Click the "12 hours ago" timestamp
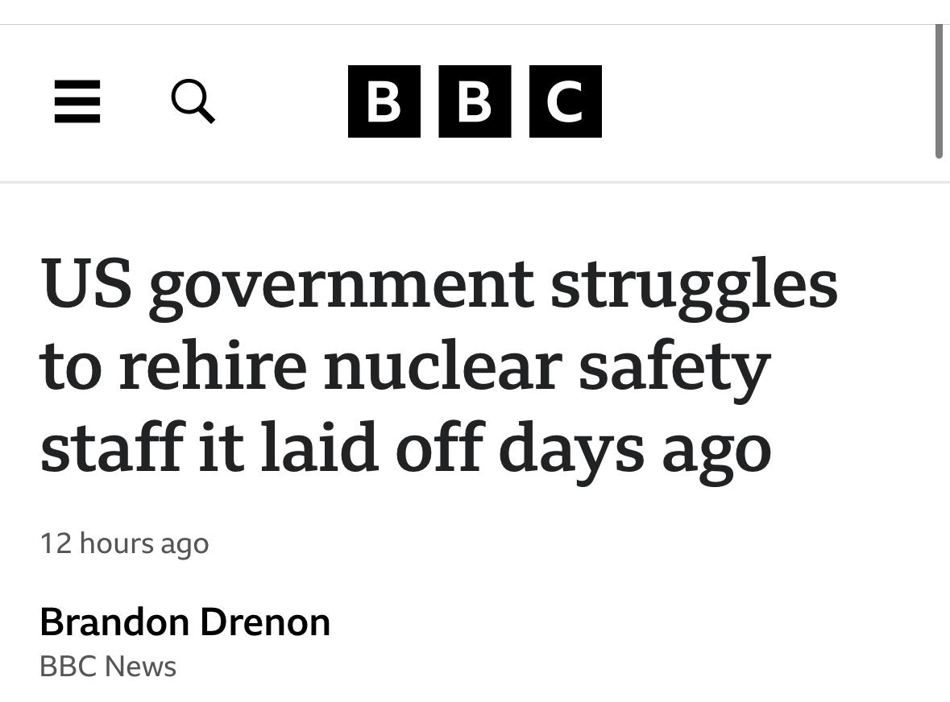The image size is (950, 702). click(124, 543)
